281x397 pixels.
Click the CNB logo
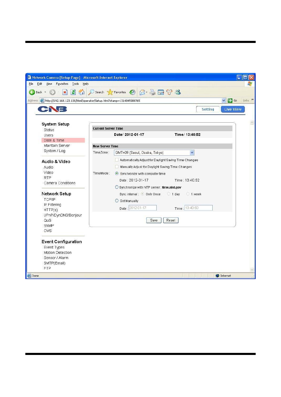pos(52,109)
